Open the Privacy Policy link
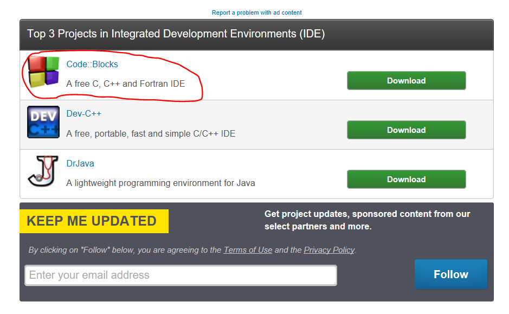The height and width of the screenshot is (314, 509). (x=329, y=250)
